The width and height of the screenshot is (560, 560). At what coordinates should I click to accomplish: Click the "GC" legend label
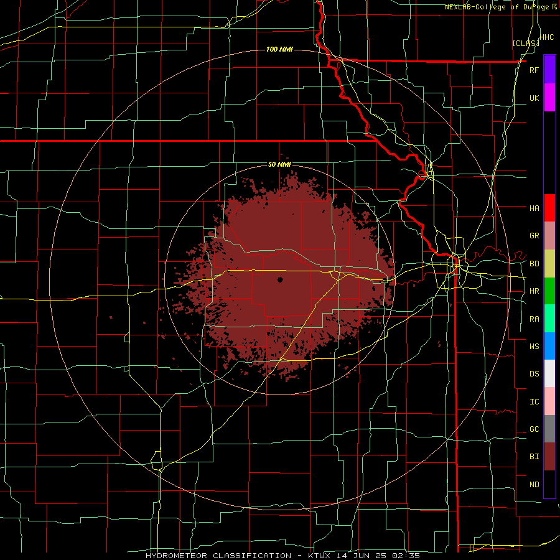pyautogui.click(x=534, y=429)
